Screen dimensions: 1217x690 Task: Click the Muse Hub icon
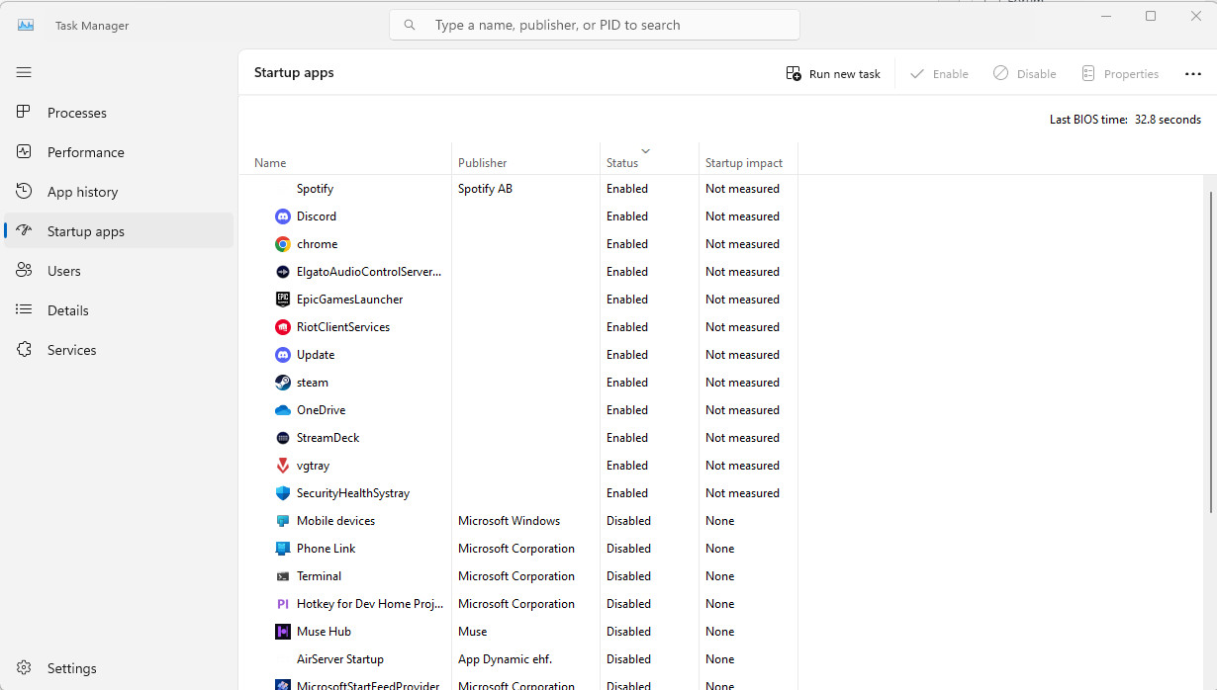point(283,632)
